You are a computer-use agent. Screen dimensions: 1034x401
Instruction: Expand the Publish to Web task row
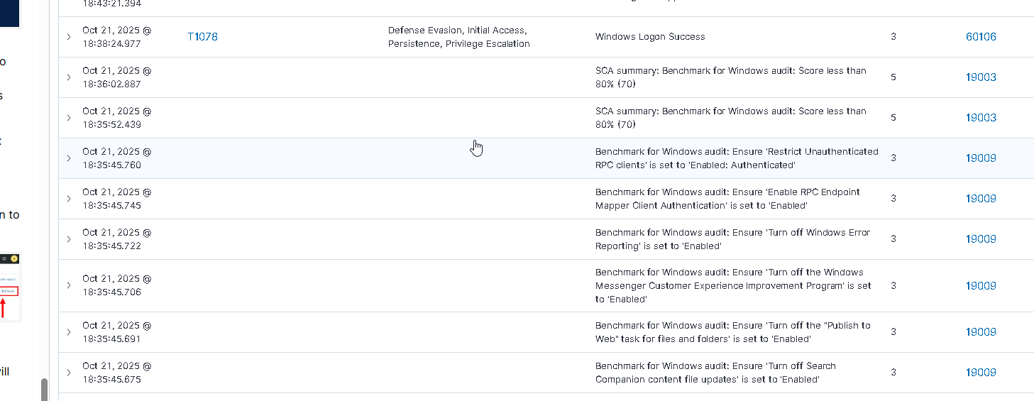[69, 332]
